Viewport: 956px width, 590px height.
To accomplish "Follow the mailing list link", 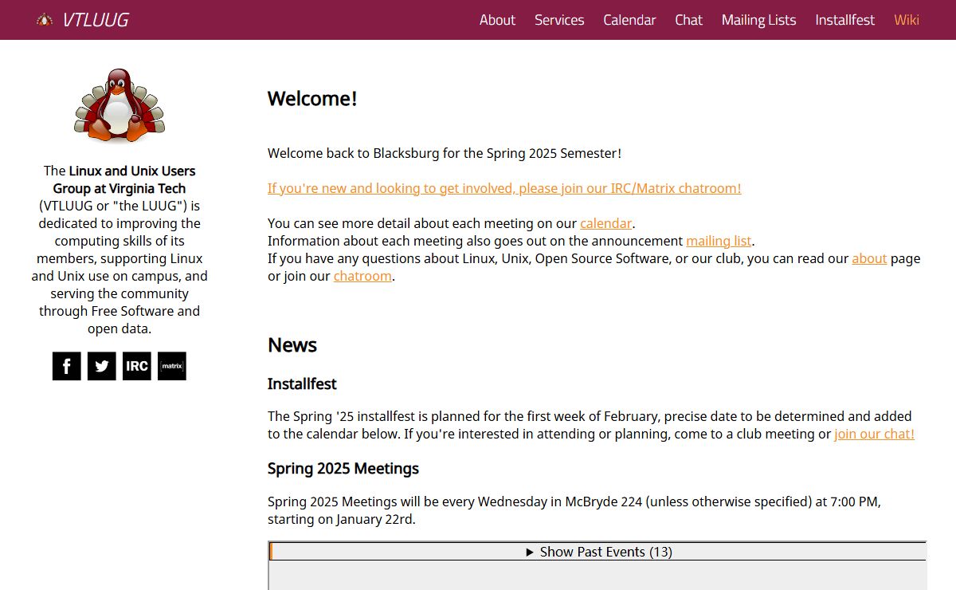I will 719,241.
